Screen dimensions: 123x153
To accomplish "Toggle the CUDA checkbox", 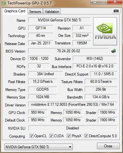I will [x=51, y=136].
